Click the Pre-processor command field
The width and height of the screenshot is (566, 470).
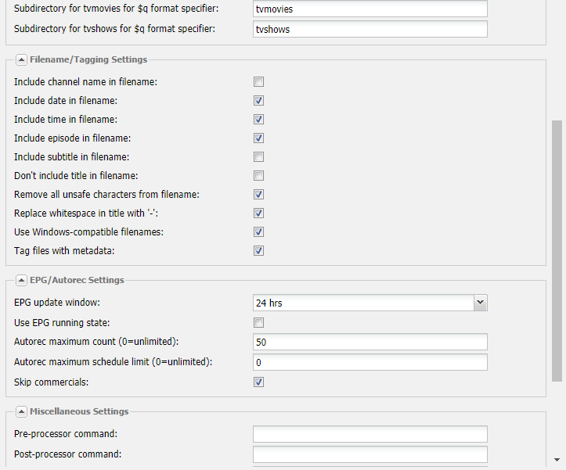(x=370, y=434)
